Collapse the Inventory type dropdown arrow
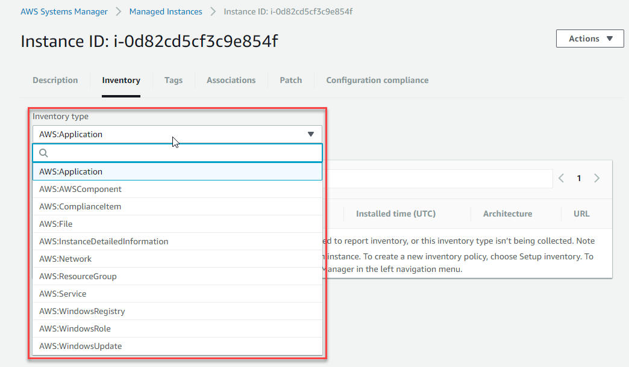 click(x=310, y=134)
